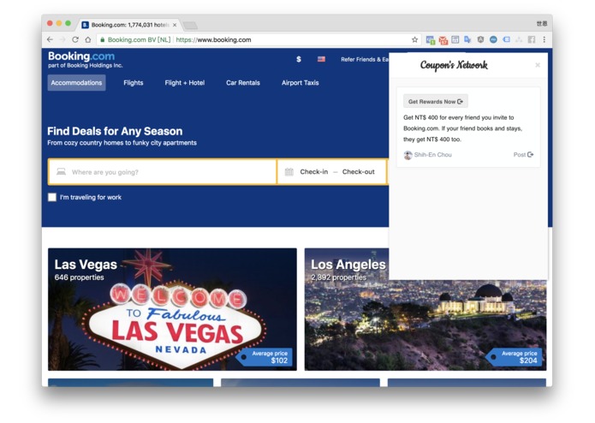595x423 pixels.
Task: Open the round blue extension icon
Action: pyautogui.click(x=493, y=39)
